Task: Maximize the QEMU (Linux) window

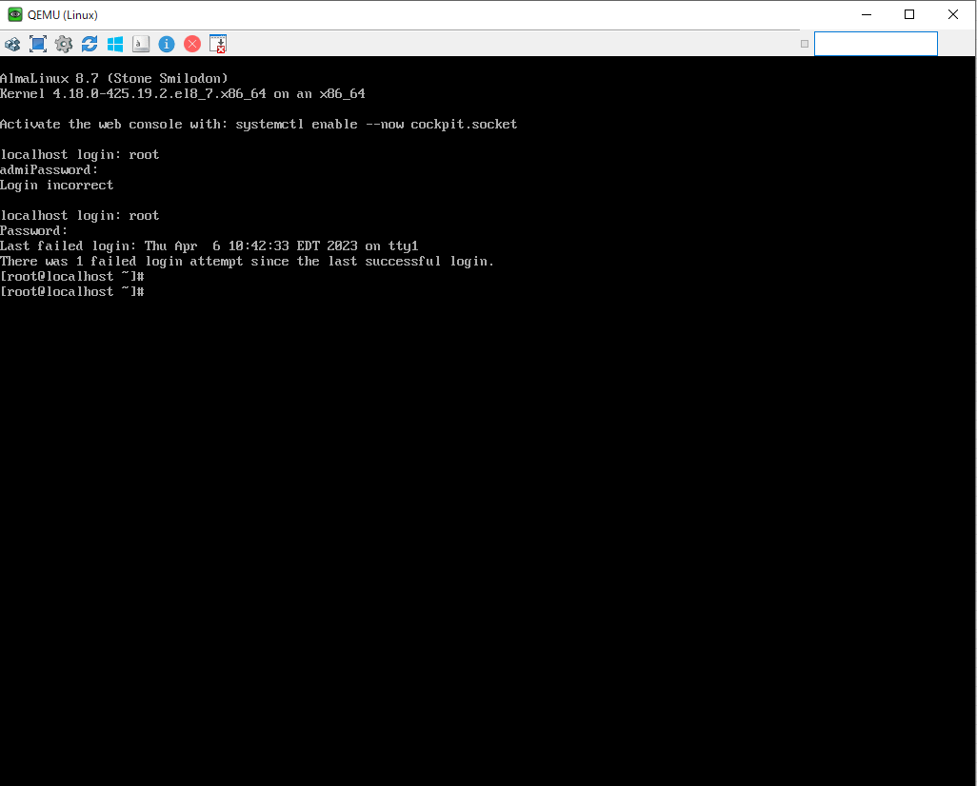Action: [909, 14]
